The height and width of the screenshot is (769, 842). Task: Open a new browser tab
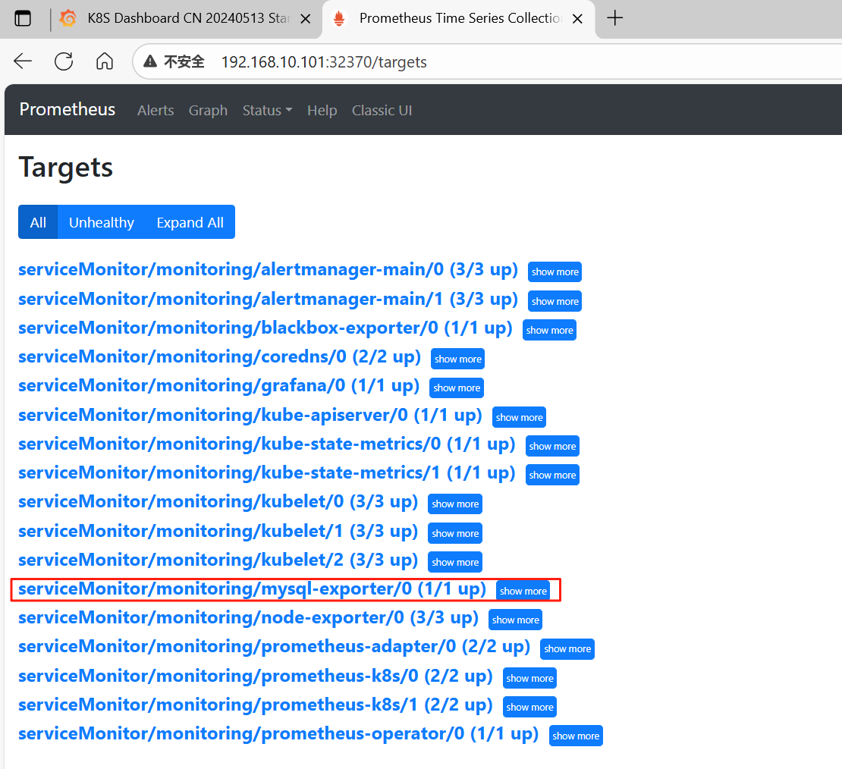614,18
